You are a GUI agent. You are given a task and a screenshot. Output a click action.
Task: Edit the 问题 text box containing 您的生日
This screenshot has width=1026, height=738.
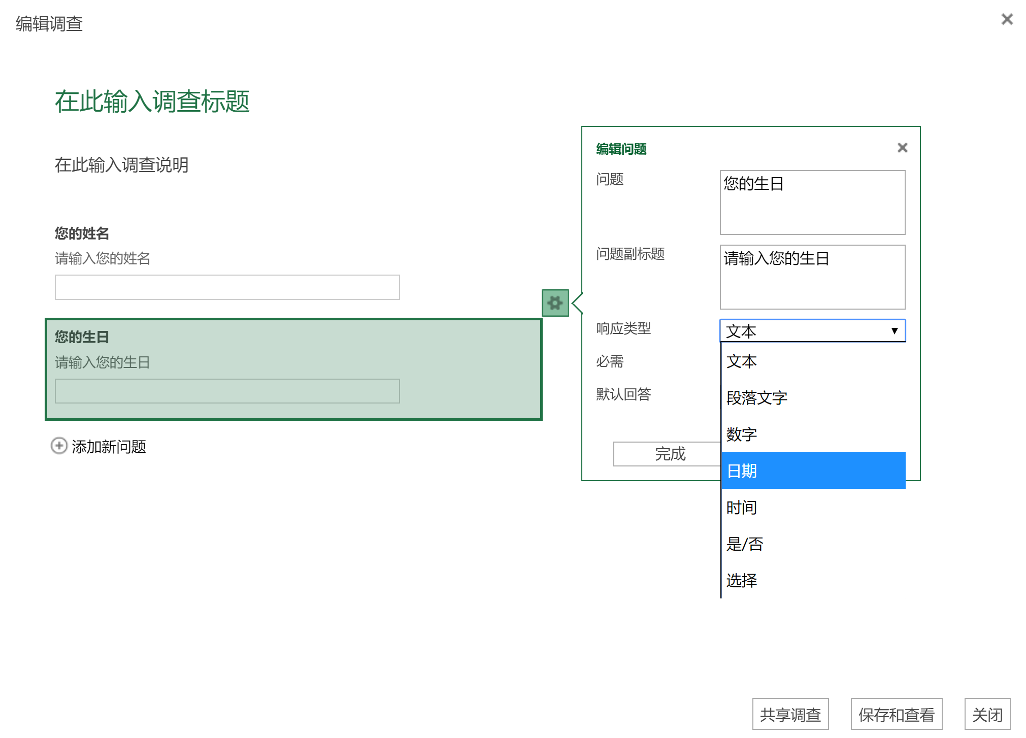tap(812, 203)
